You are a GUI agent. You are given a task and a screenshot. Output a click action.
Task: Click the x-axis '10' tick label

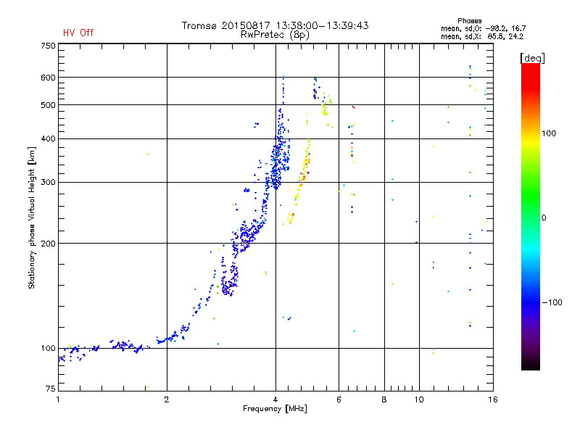pos(419,399)
